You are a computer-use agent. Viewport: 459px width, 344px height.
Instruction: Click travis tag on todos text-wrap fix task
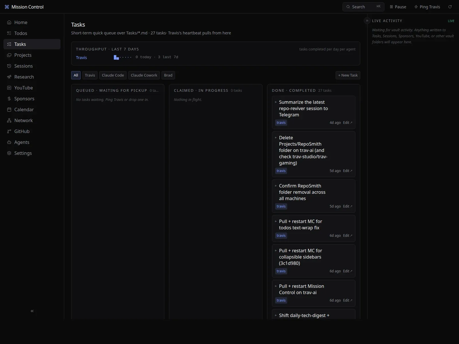(x=281, y=236)
